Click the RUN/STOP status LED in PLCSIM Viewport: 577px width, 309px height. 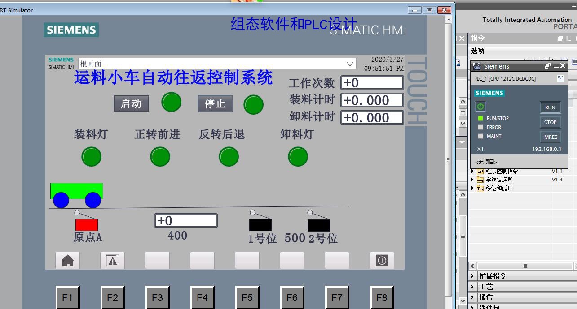pos(480,118)
